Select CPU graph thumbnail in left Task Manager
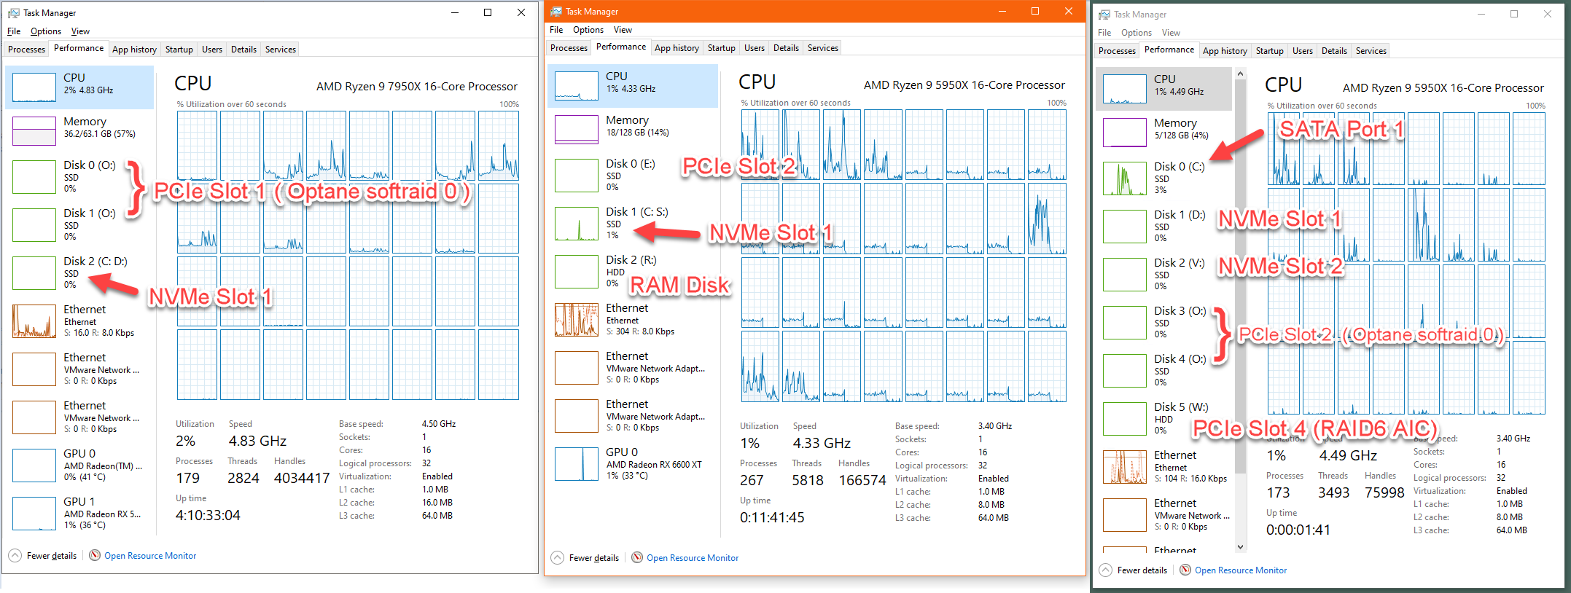This screenshot has height=593, width=1571. (34, 87)
